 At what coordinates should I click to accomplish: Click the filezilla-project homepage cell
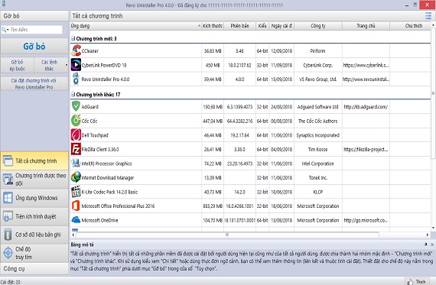click(366, 149)
